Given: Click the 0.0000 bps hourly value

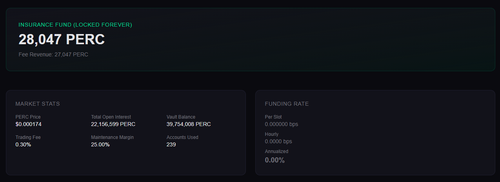Looking at the screenshot, I should [x=278, y=141].
